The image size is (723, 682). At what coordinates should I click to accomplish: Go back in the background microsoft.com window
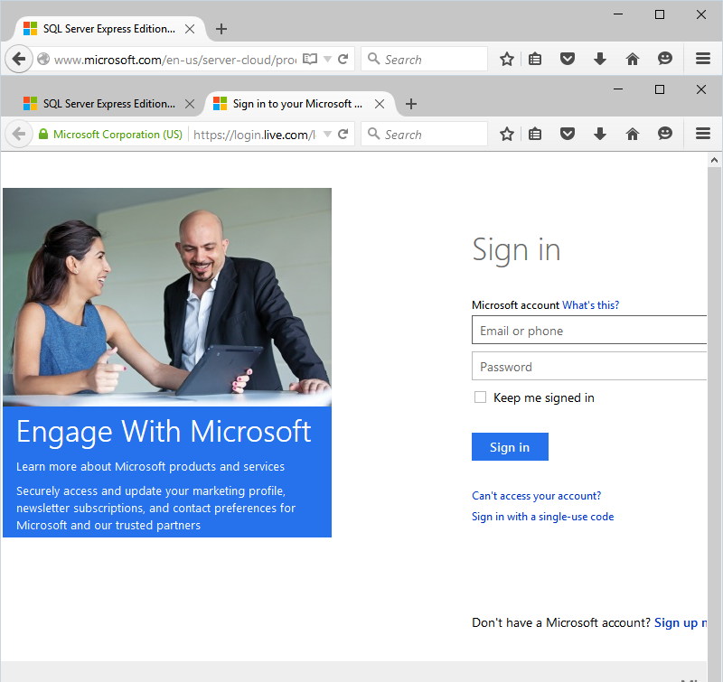coord(19,59)
